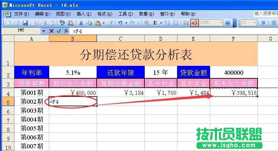Viewport: 278px width, 151px height.
Task: Save the workbook with the floppy icon
Action: click(25, 23)
